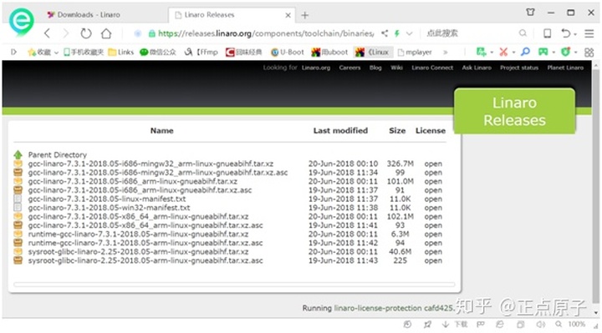Open gcc-linaro-7.3.1-2018.05-linux-manifest.txt
The width and height of the screenshot is (602, 333).
(x=107, y=199)
